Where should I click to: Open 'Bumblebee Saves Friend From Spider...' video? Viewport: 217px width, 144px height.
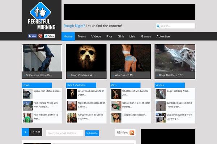(179, 105)
